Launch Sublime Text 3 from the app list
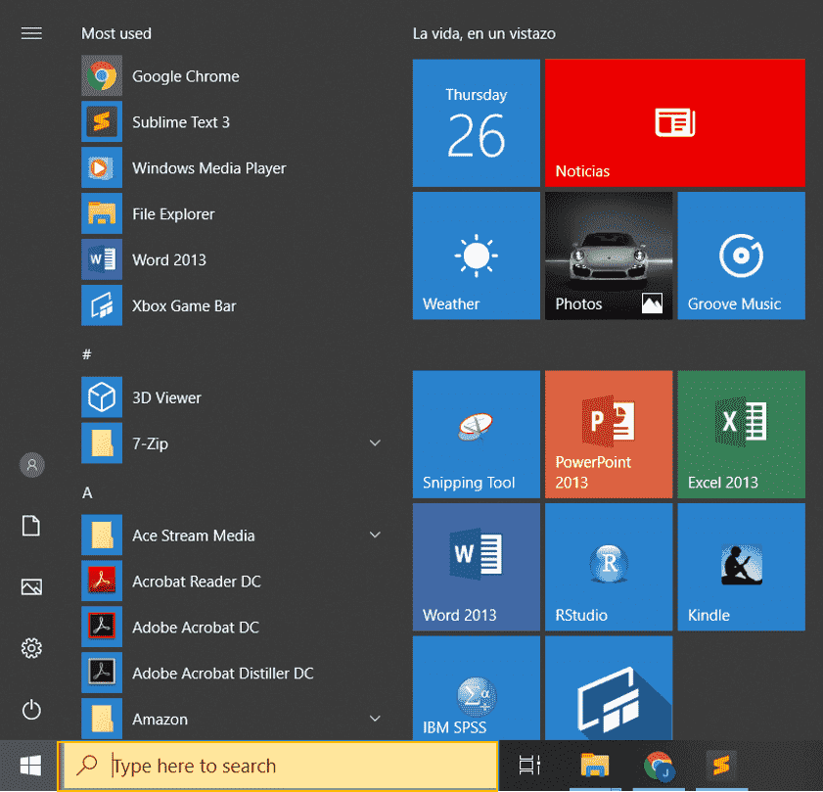 (x=234, y=121)
